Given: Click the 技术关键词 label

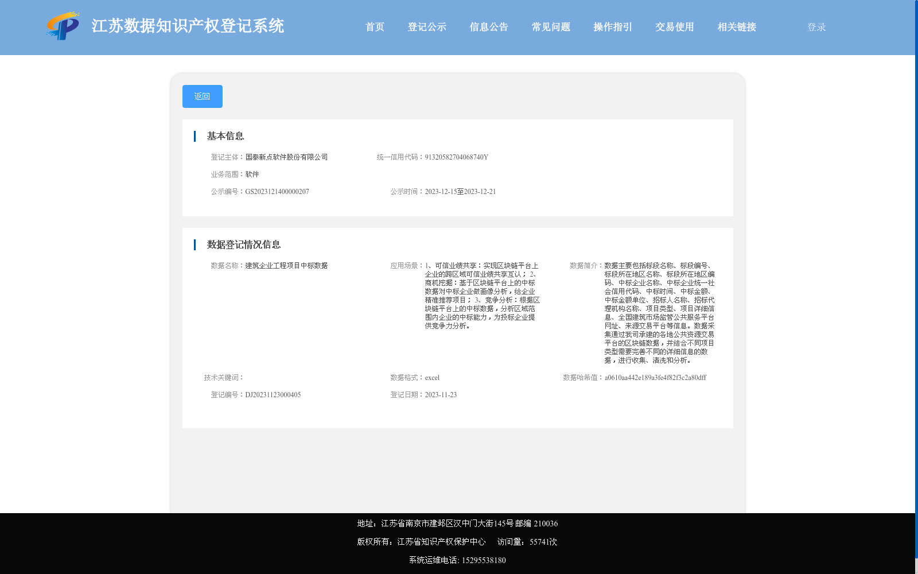Looking at the screenshot, I should click(x=224, y=378).
